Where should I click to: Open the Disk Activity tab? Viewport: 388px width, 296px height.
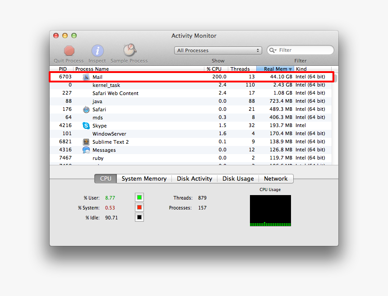(194, 179)
